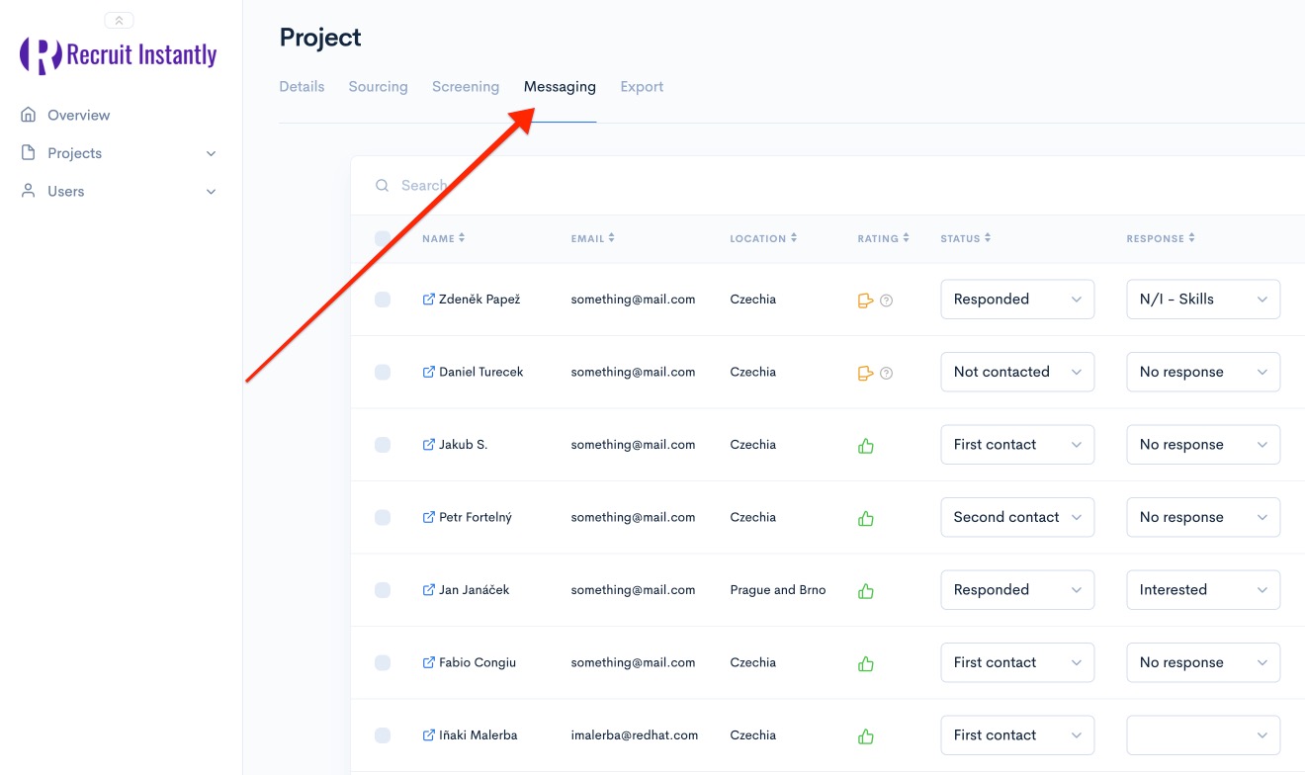Click imalerba@redhat.com email

635,735
